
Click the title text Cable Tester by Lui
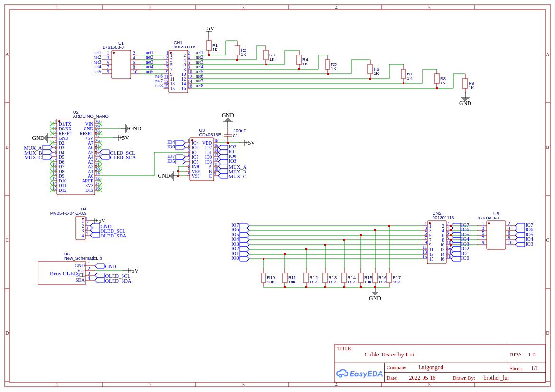click(389, 355)
